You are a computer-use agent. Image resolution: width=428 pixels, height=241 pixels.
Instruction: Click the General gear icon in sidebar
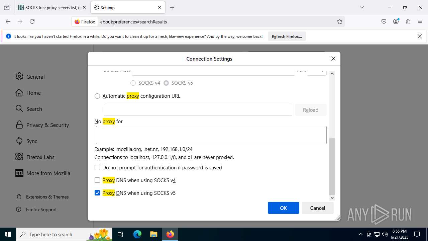coord(19,77)
